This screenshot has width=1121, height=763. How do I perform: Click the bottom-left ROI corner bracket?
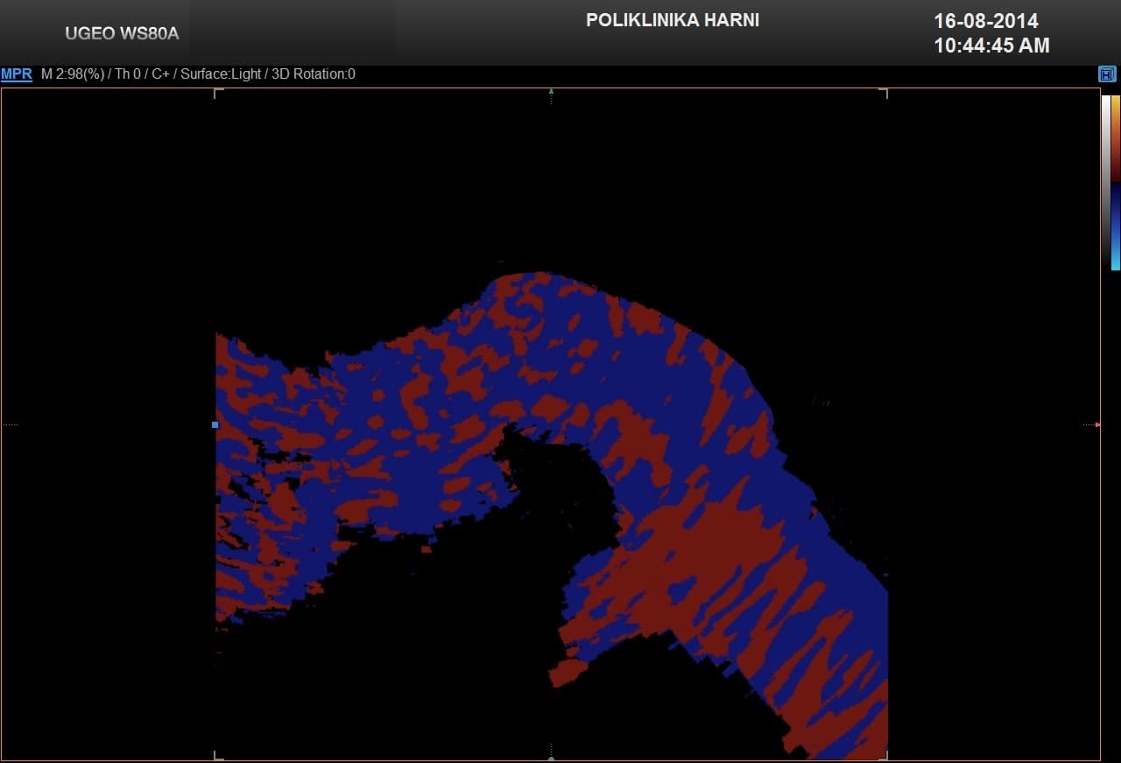(216, 757)
